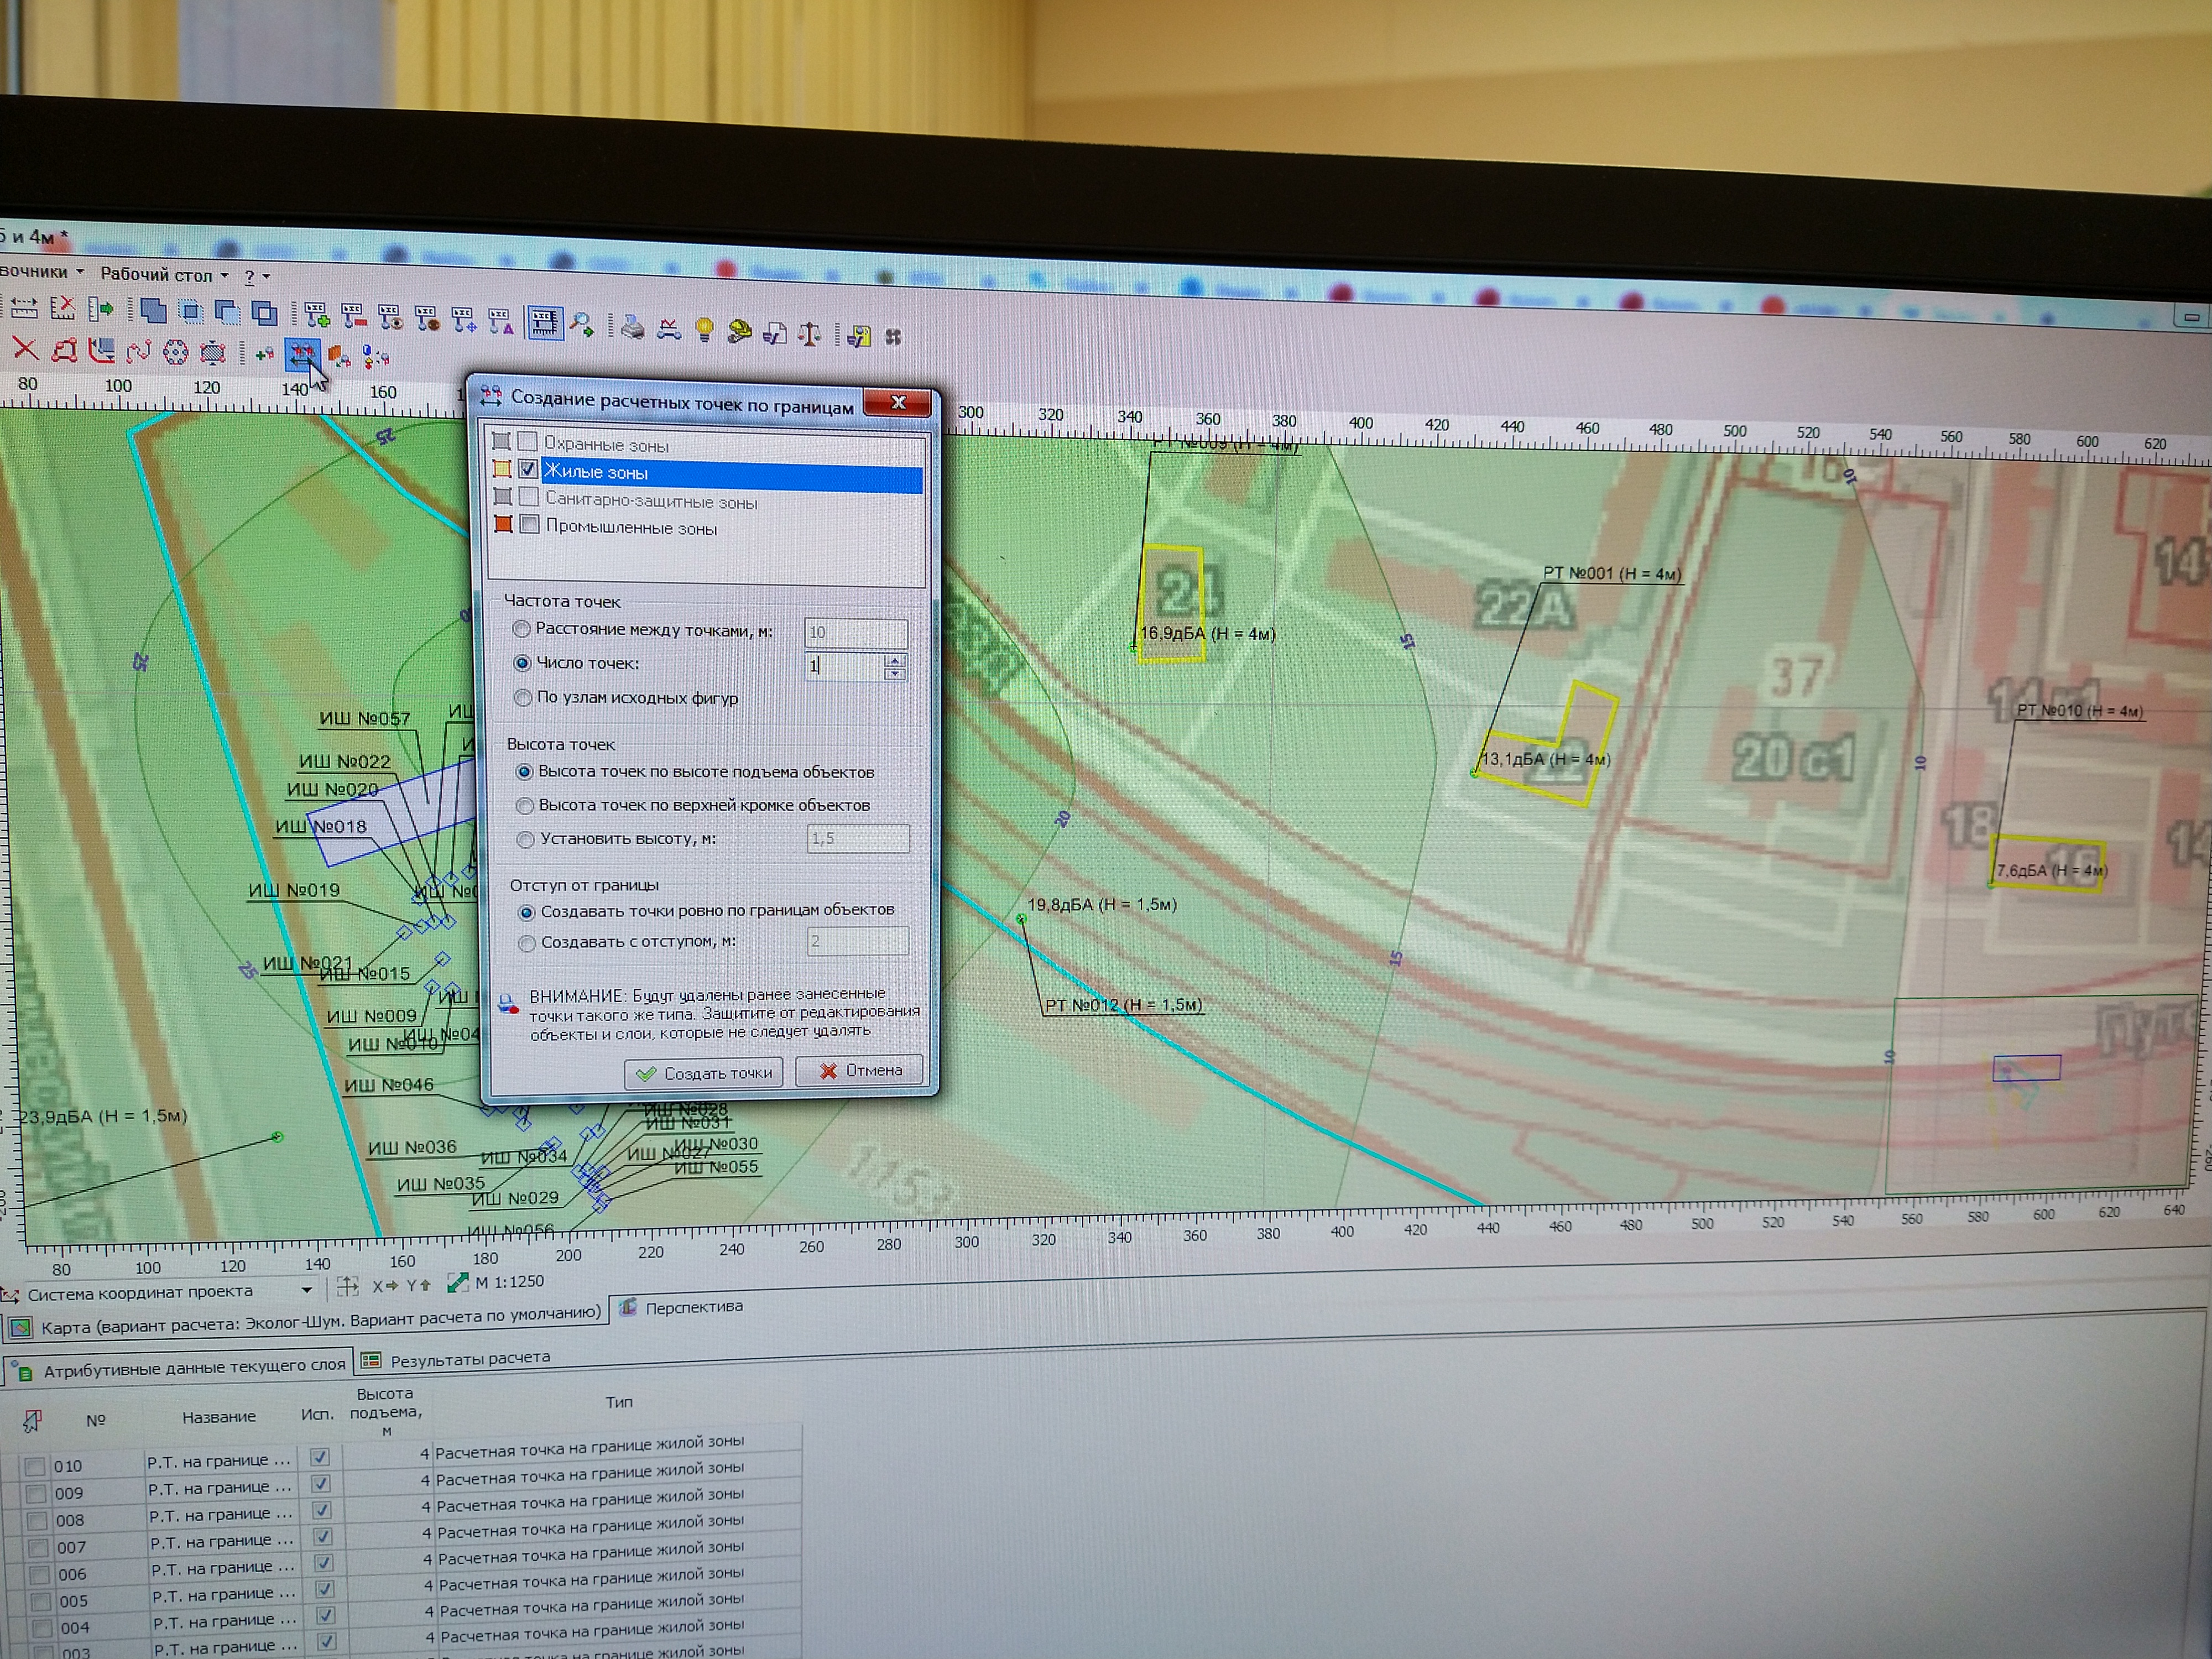
Task: Click the fit-to-extent XY icon in status bar
Action: [x=347, y=1286]
